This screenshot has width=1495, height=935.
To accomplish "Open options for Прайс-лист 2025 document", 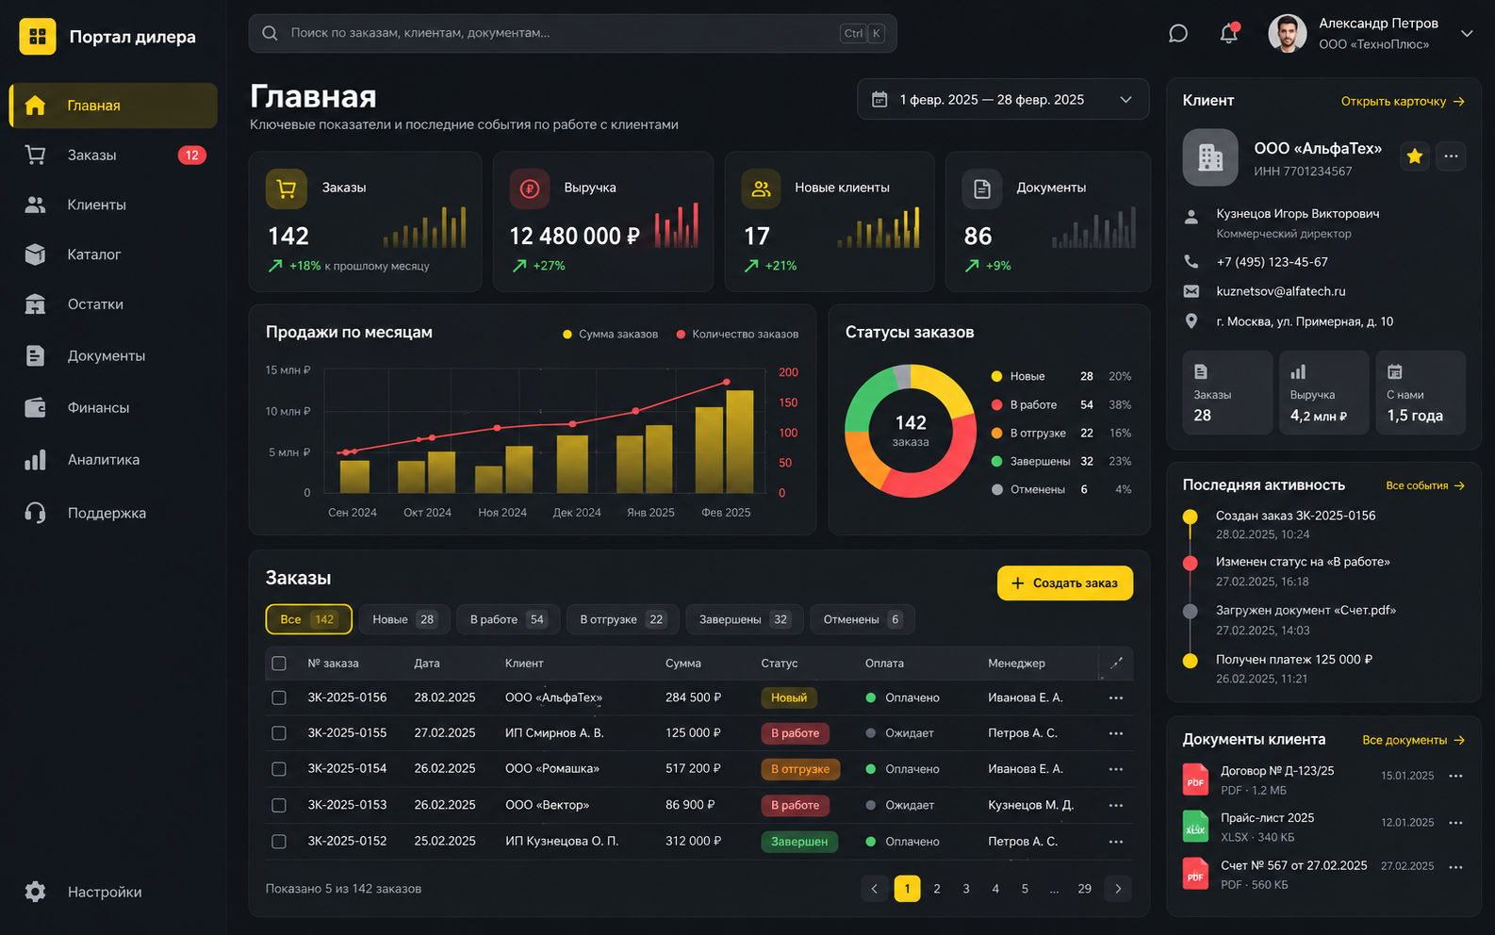I will [1455, 823].
